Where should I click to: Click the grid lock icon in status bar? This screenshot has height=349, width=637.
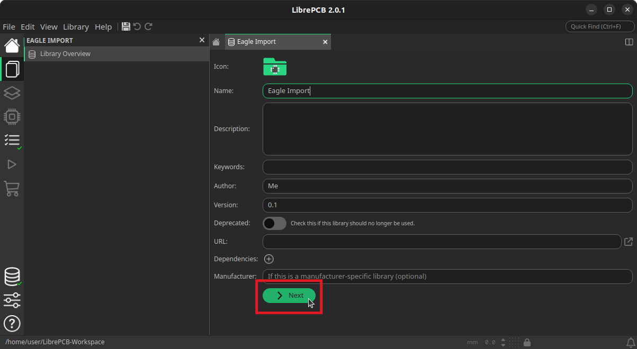527,342
